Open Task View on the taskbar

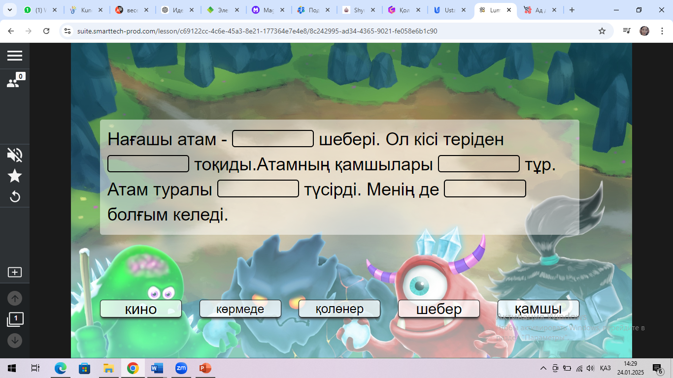(x=35, y=368)
